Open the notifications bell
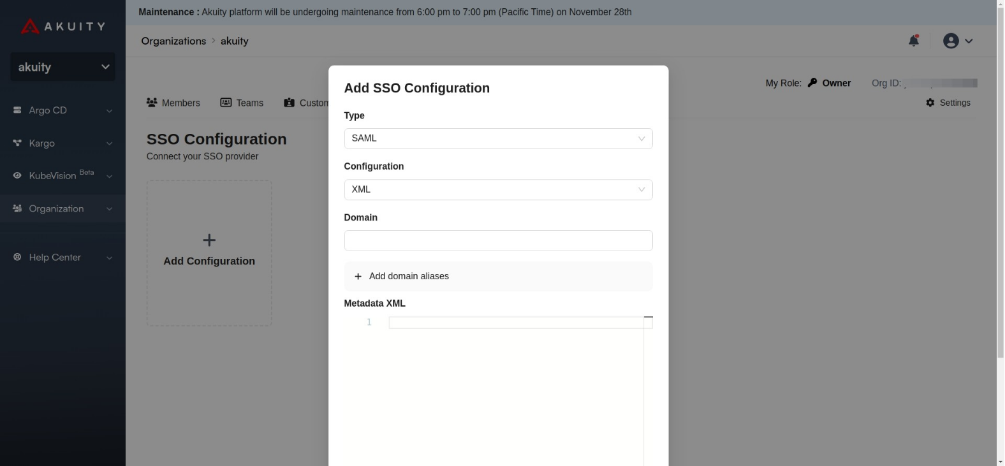This screenshot has width=1005, height=466. 914,41
